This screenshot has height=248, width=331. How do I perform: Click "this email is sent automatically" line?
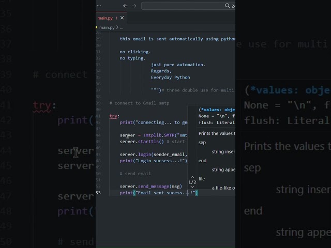[x=177, y=39]
